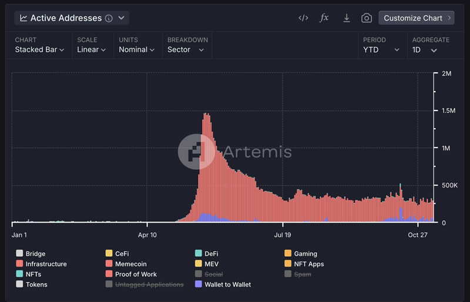Click the Customize Chart button
Image resolution: width=470 pixels, height=302 pixels.
(416, 18)
